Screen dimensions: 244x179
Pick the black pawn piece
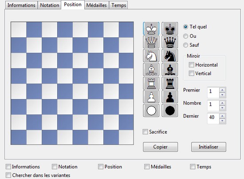[169, 97]
